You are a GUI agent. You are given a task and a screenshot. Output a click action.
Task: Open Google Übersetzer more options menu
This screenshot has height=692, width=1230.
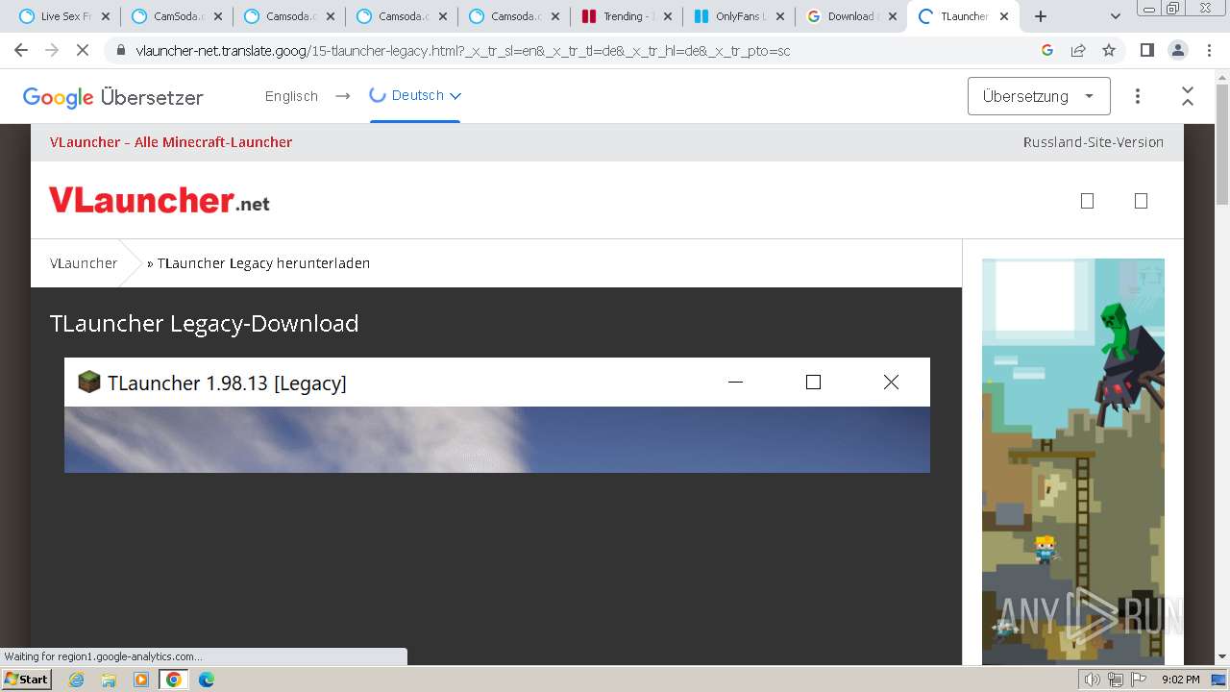[x=1138, y=96]
